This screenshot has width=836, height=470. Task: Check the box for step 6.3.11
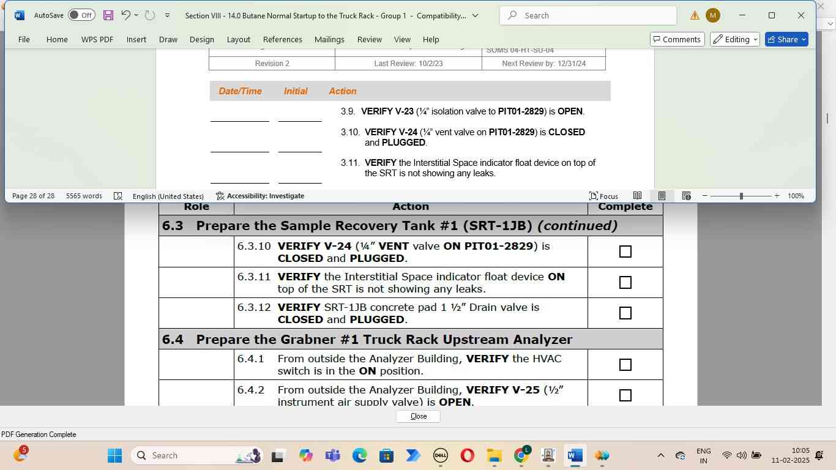[x=625, y=282]
